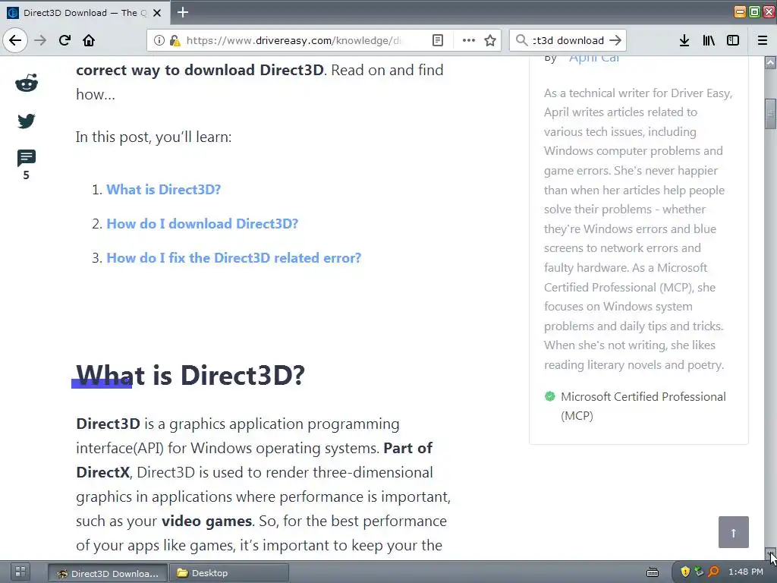Screen dimensions: 777x583
Task: Click the bold video games text
Action: pos(206,521)
